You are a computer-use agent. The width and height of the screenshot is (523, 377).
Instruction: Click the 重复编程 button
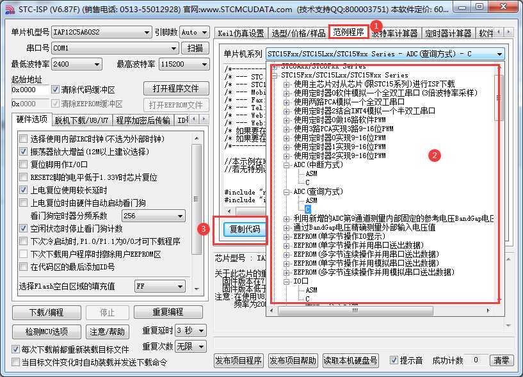tap(168, 312)
